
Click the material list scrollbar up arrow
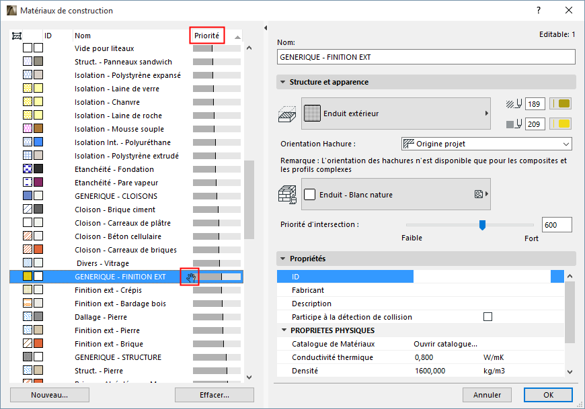coord(249,48)
